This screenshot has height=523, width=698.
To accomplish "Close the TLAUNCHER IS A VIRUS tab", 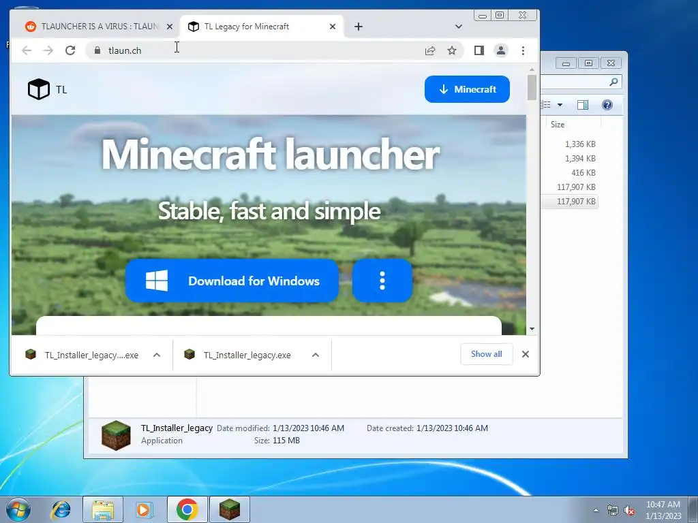I will (170, 27).
